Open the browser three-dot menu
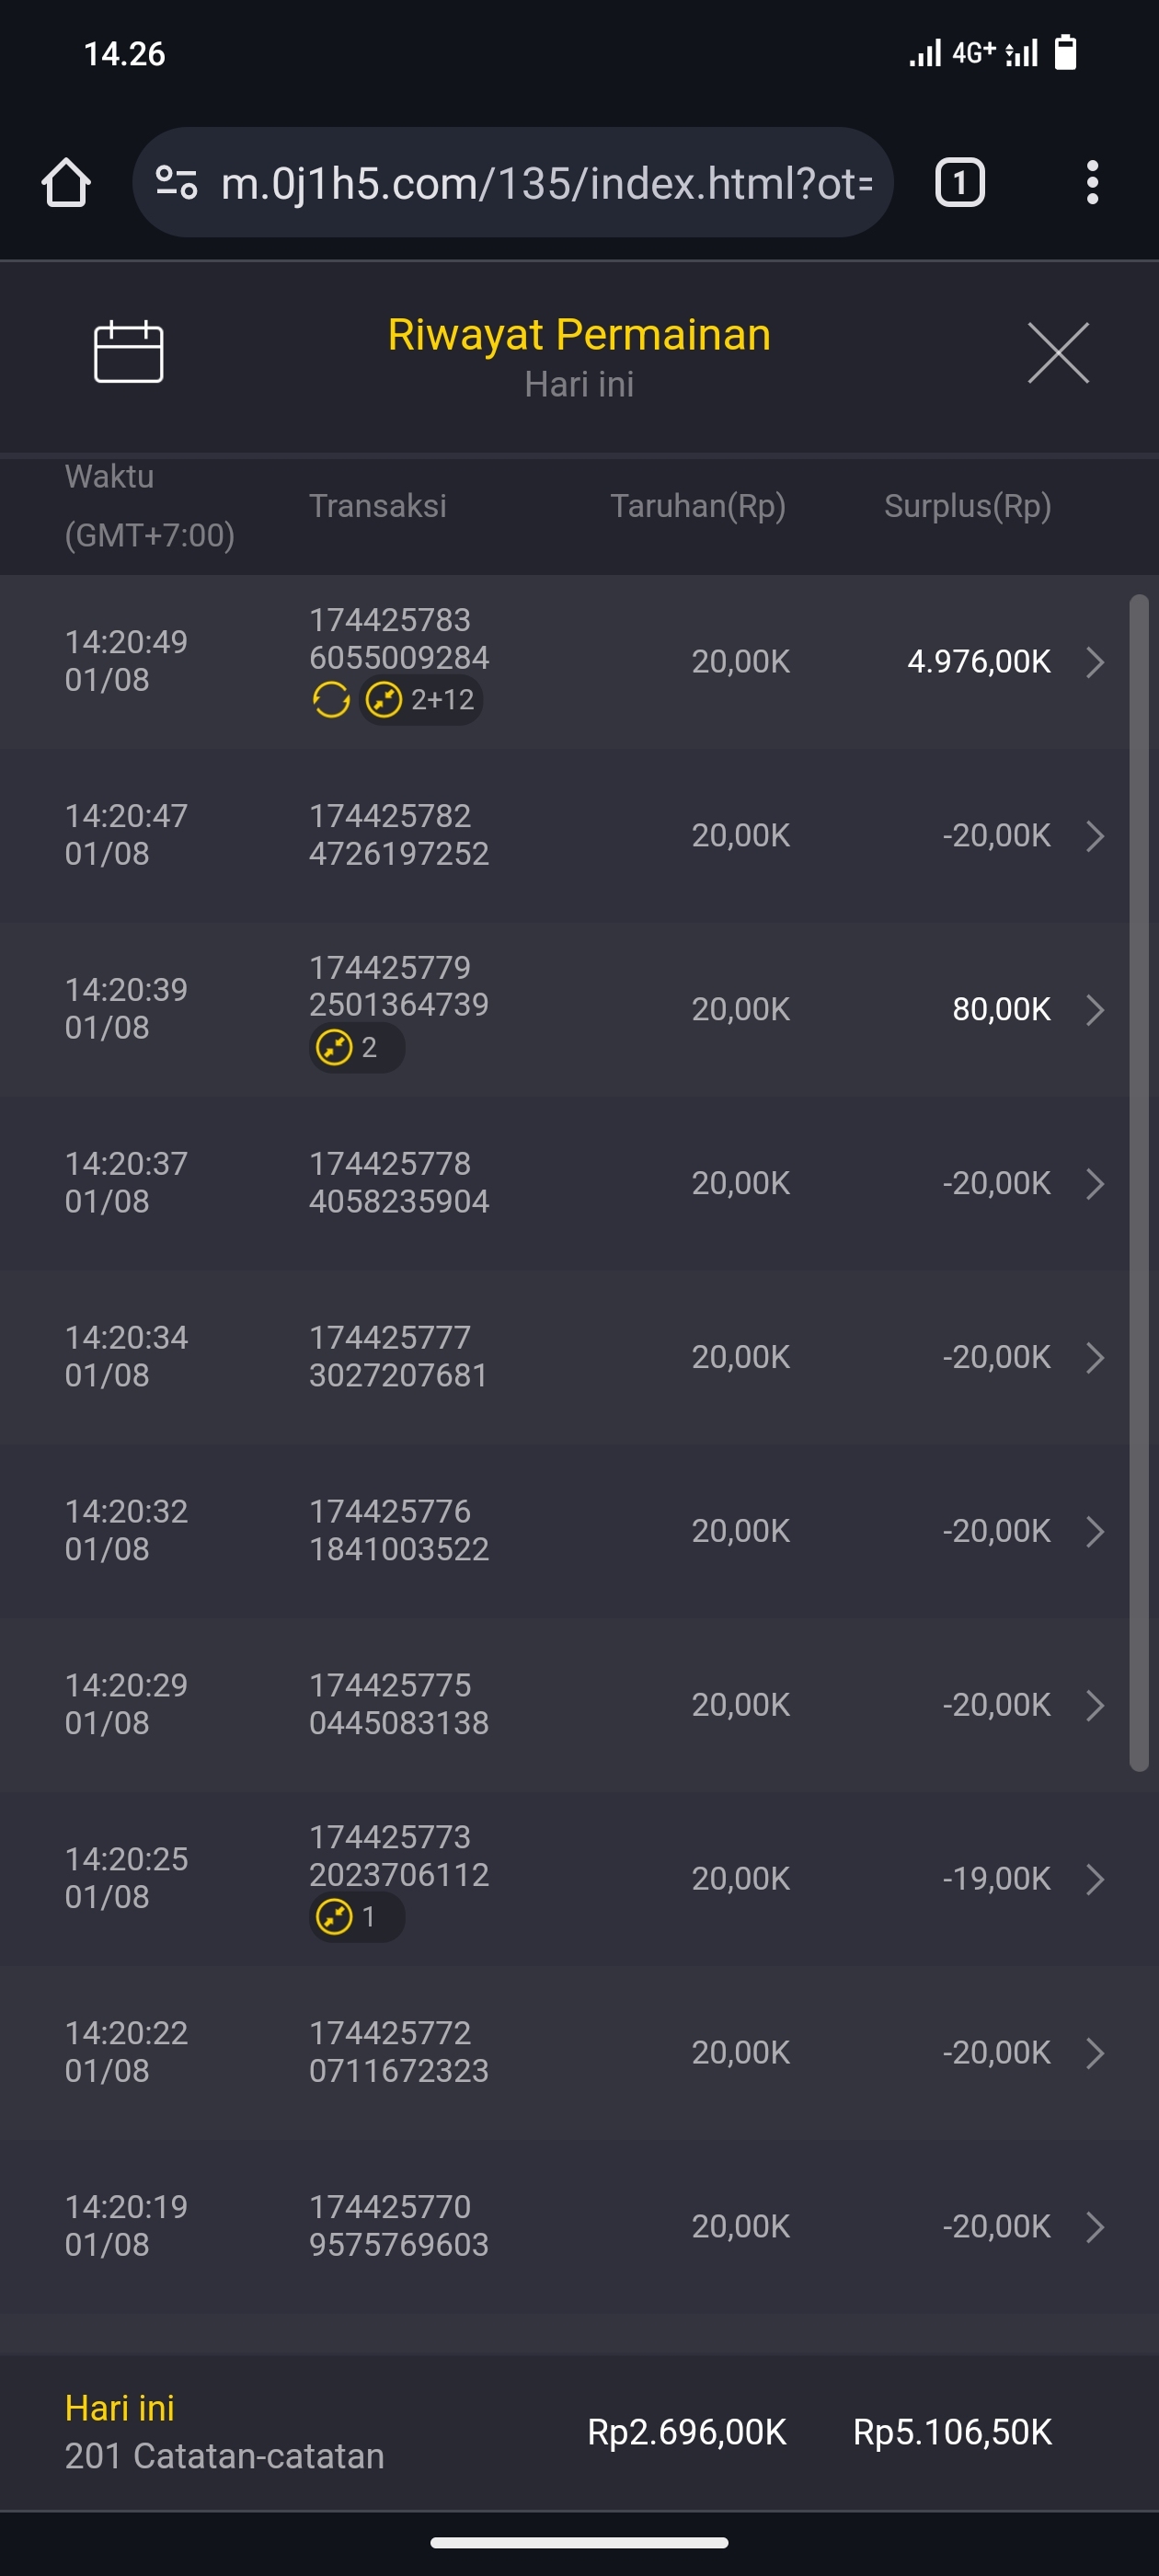The image size is (1159, 2576). click(x=1092, y=183)
